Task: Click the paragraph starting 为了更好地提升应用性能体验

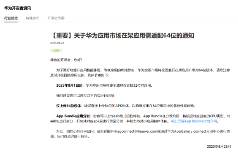Action: pyautogui.click(x=140, y=73)
